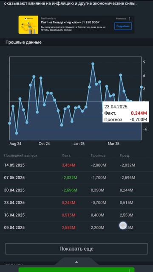Image resolution: width=153 pixels, height=272 pixels.
Task: Click the 'Aug 24' axis label
Action: pyautogui.click(x=15, y=144)
